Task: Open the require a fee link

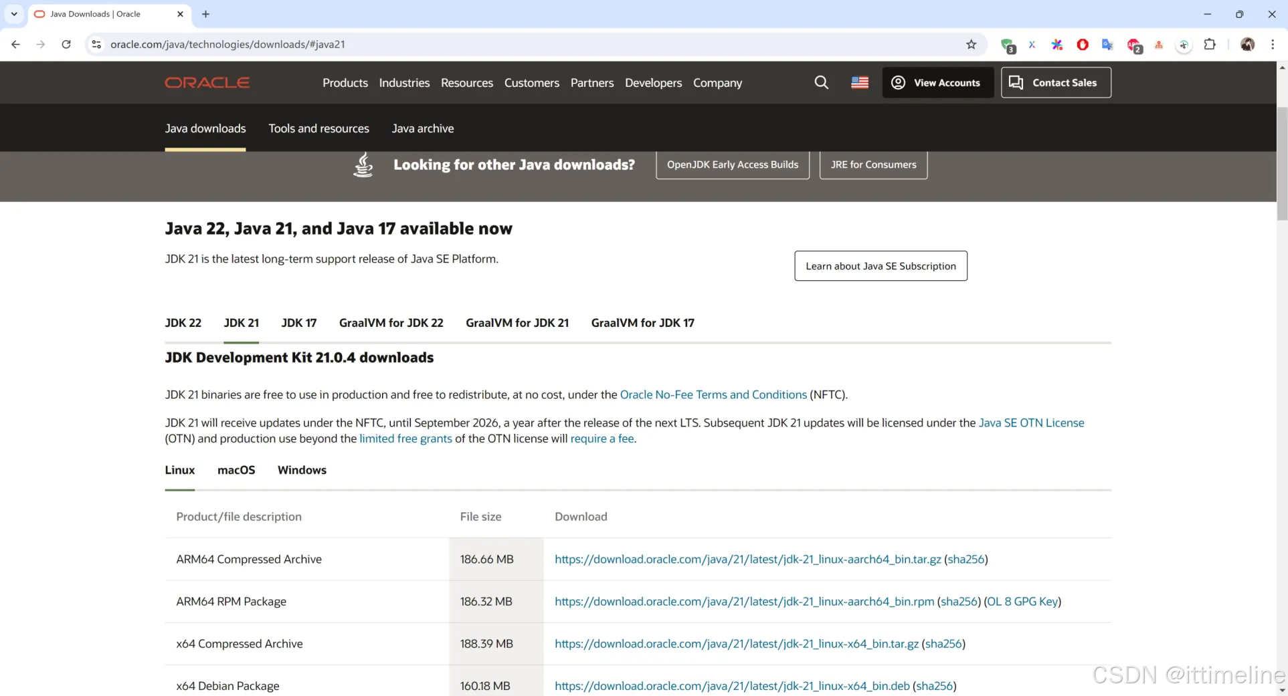Action: [602, 439]
